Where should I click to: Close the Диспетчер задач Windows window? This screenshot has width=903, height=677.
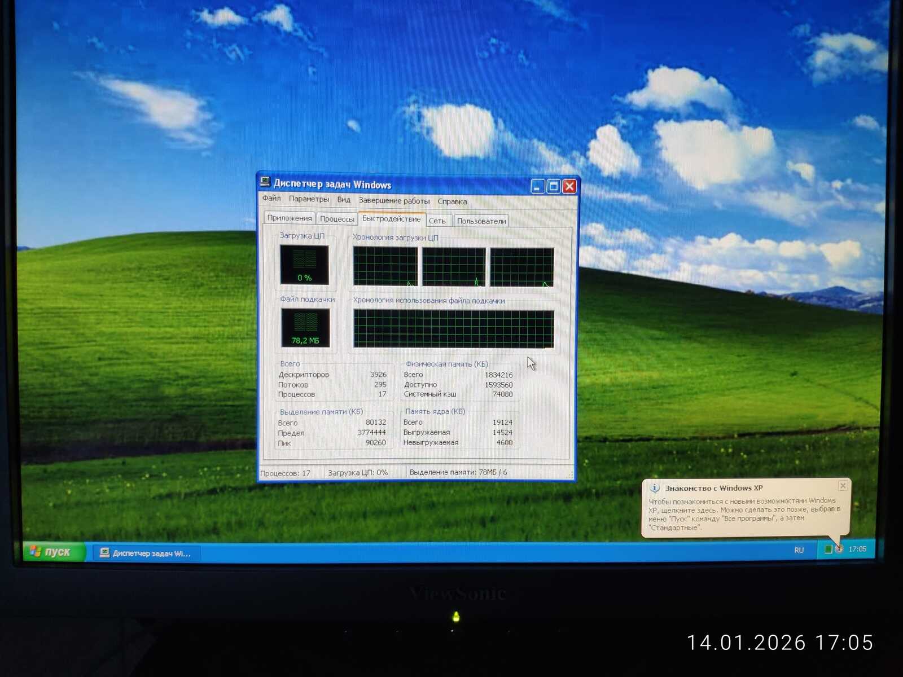coord(569,186)
